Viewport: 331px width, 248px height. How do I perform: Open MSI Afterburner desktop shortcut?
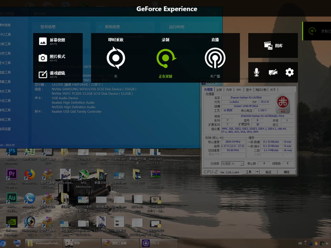tap(84, 179)
